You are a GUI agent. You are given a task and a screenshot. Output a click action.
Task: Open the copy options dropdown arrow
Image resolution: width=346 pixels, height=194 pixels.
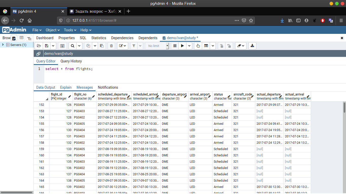point(95,46)
